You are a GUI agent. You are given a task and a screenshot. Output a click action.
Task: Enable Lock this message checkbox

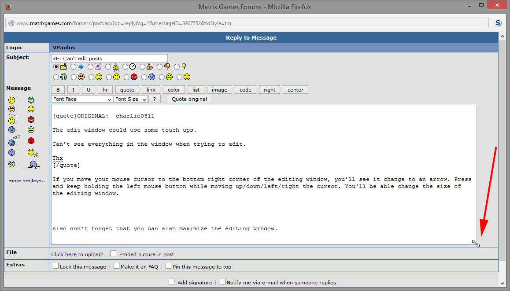(x=55, y=265)
